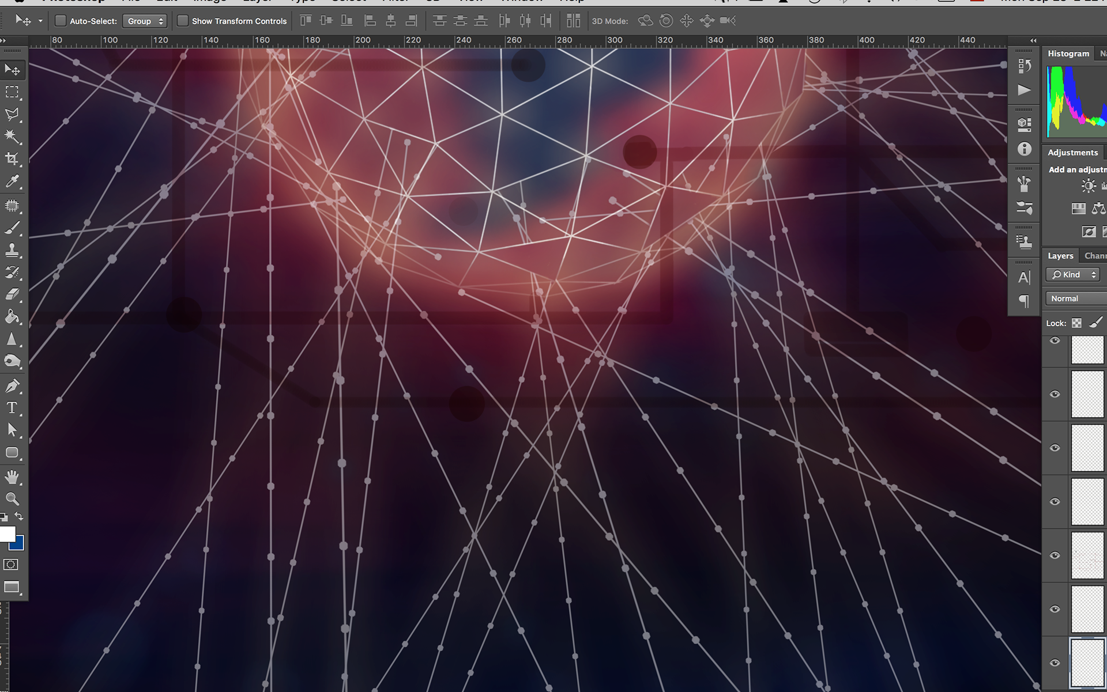The image size is (1107, 692).
Task: Enable Show Transform Controls checkbox
Action: [182, 21]
